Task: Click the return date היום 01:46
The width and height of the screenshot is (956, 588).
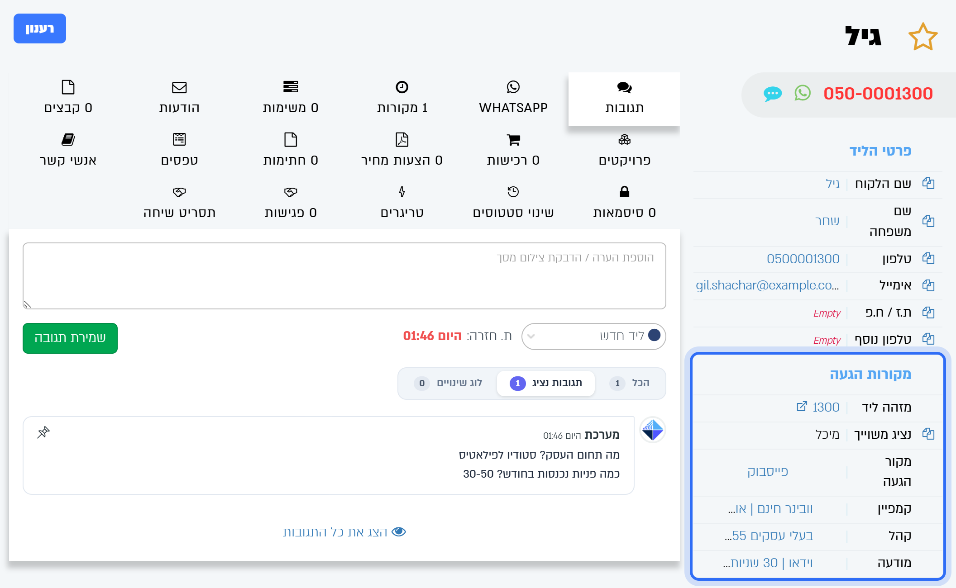Action: 432,336
